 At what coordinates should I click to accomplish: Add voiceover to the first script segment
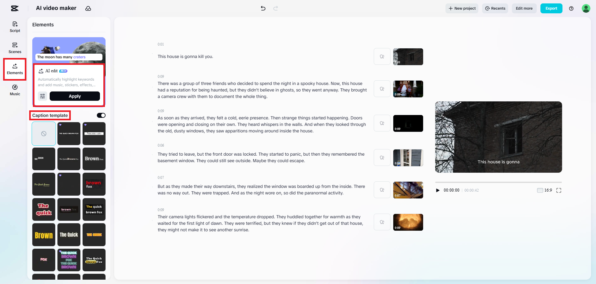pos(382,56)
